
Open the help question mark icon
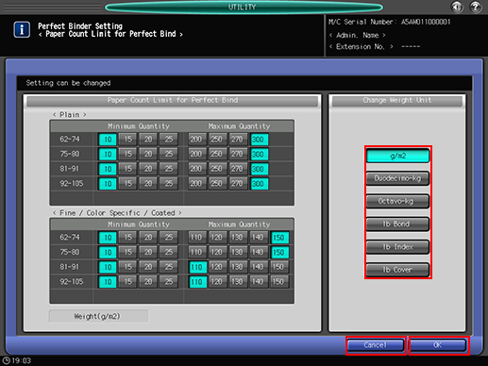[476, 7]
